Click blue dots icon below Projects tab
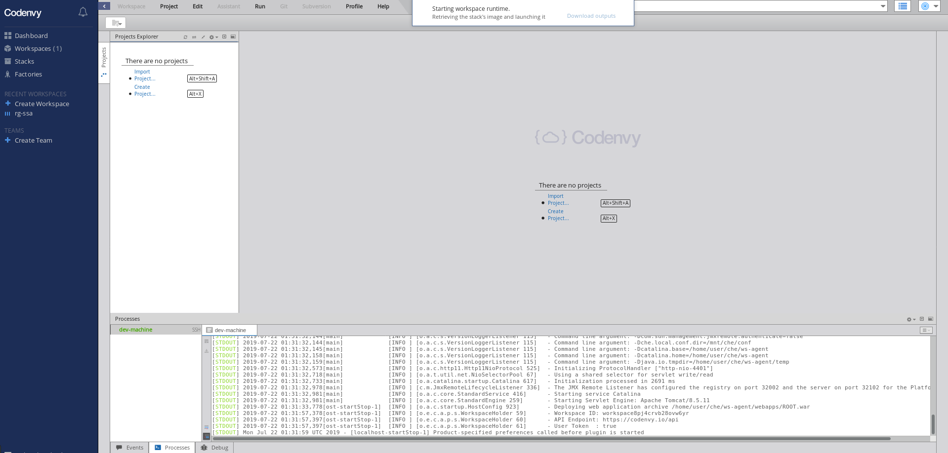948x453 pixels. pos(104,75)
